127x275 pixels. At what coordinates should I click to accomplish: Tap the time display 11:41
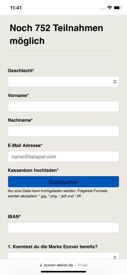(16, 8)
